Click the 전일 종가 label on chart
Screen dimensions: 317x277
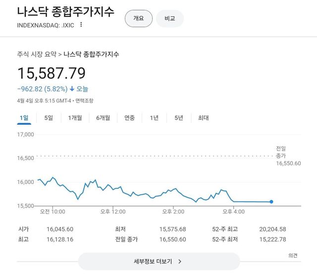pyautogui.click(x=281, y=152)
